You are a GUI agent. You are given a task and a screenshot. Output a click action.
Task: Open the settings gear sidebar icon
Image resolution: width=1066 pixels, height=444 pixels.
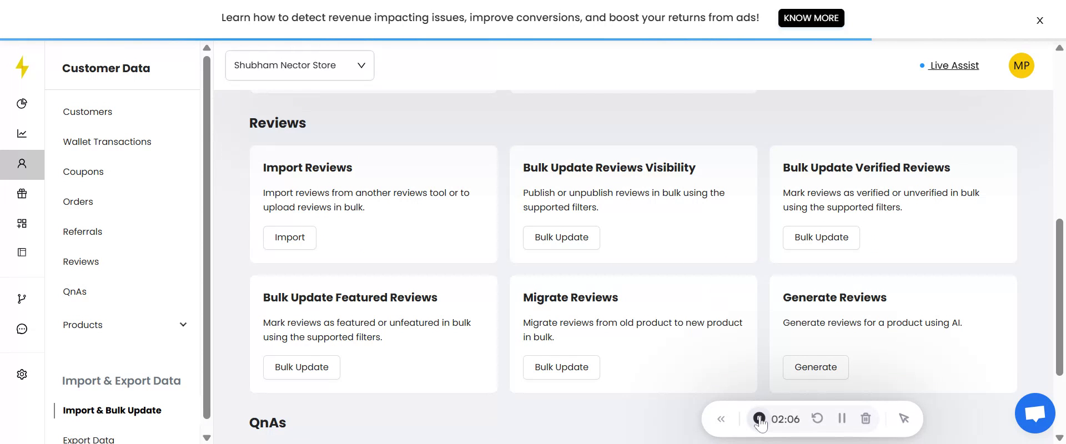(22, 375)
